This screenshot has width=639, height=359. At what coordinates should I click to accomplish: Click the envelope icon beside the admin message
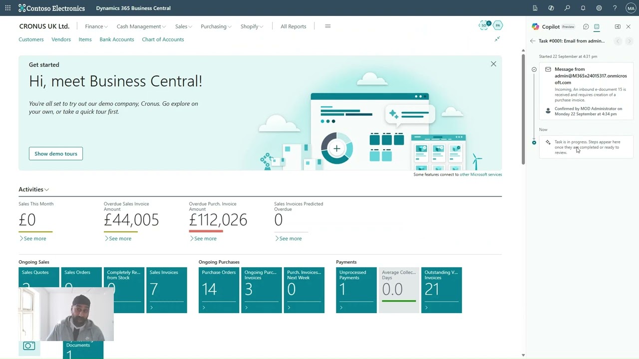tap(548, 69)
